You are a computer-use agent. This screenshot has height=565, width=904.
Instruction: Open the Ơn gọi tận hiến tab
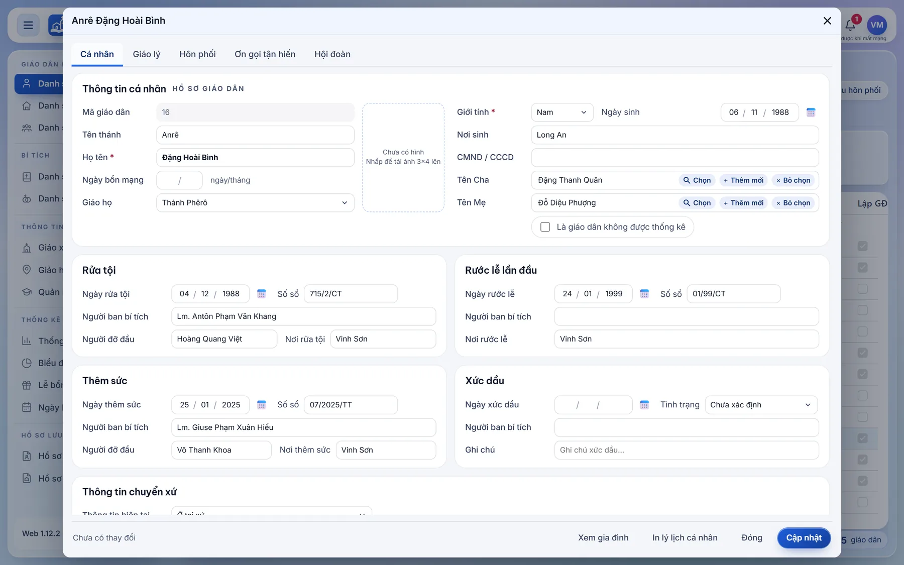point(265,54)
